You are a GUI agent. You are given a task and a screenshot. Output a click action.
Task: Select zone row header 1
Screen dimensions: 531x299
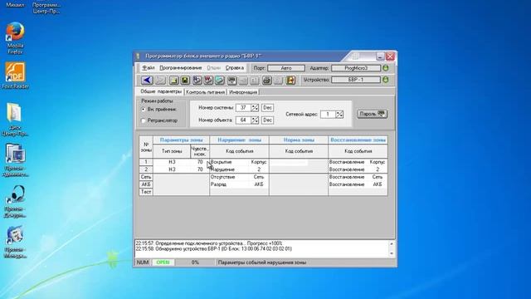click(146, 162)
